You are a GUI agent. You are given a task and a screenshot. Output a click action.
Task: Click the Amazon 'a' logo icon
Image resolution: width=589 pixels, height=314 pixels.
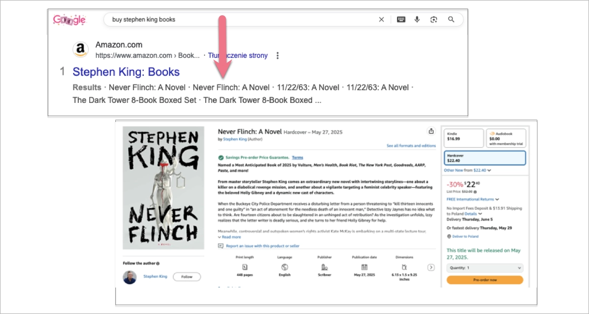[80, 49]
